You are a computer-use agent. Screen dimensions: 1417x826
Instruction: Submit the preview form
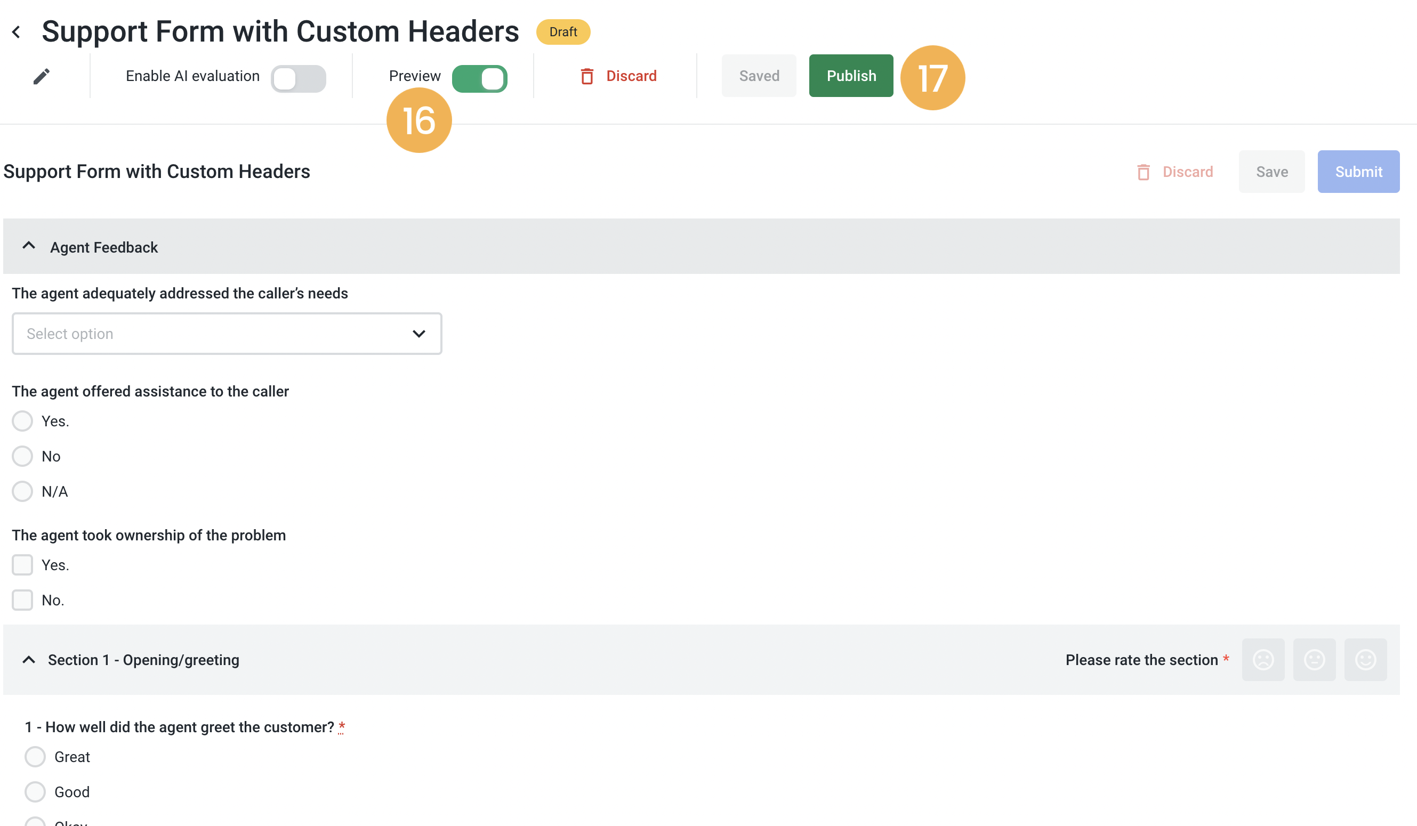(x=1358, y=172)
